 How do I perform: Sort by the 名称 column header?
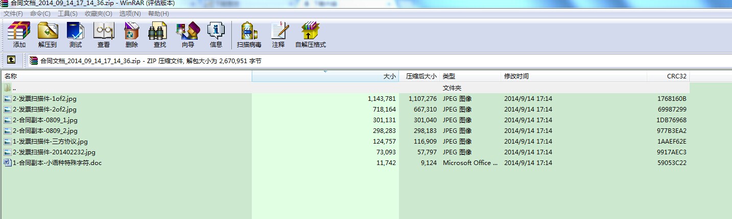tap(126, 76)
